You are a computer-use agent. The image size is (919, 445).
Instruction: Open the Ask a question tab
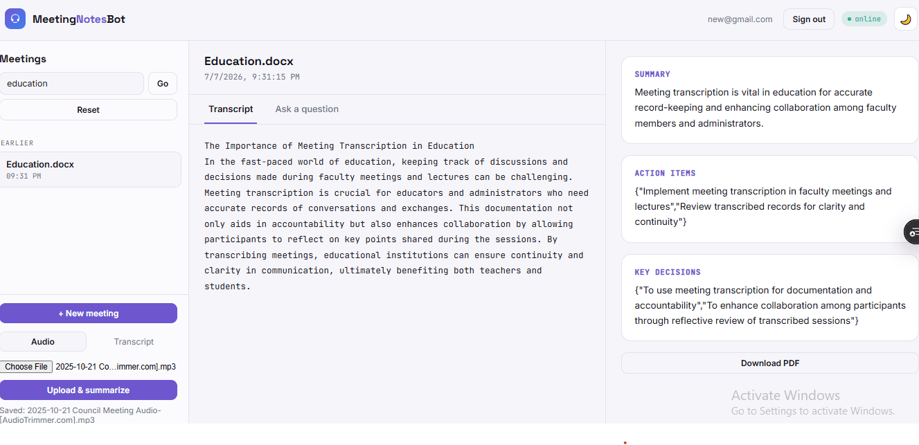pos(307,109)
